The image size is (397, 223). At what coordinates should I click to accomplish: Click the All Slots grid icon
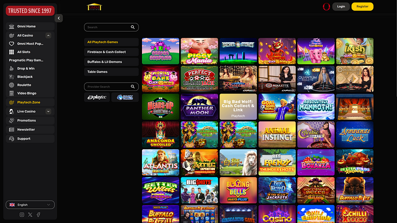point(11,52)
